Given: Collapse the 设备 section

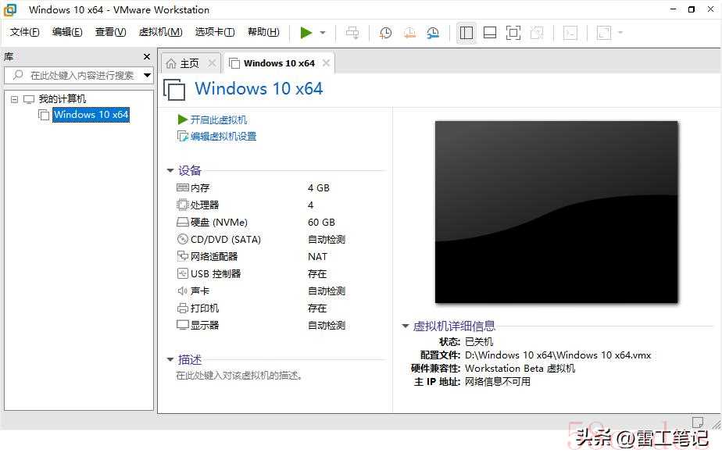Looking at the screenshot, I should click(x=170, y=170).
